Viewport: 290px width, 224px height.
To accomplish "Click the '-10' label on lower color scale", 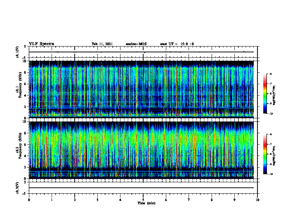I will coord(271,174).
